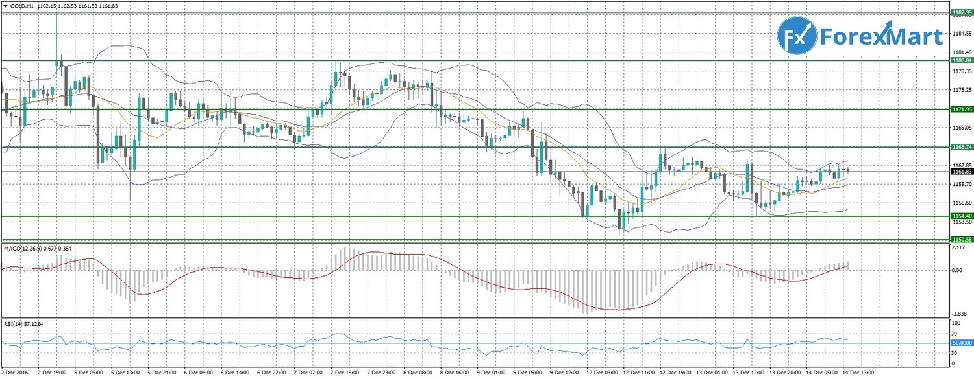Click the MACD scale value 2.117
The image size is (974, 379).
tap(957, 248)
